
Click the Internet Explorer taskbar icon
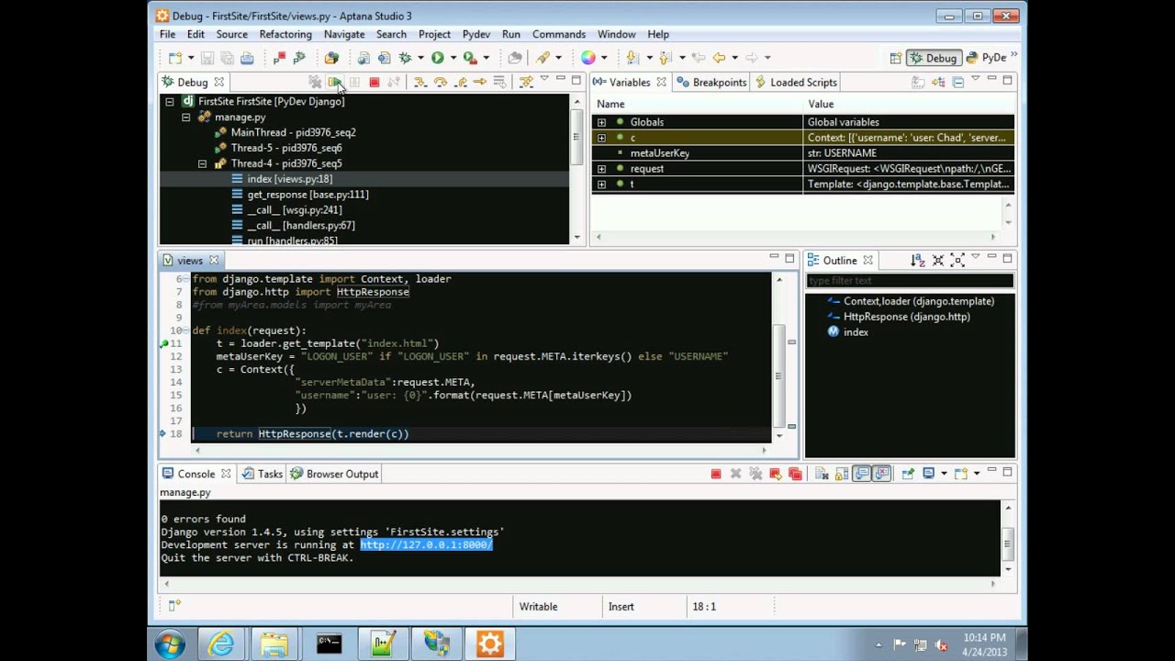point(221,644)
